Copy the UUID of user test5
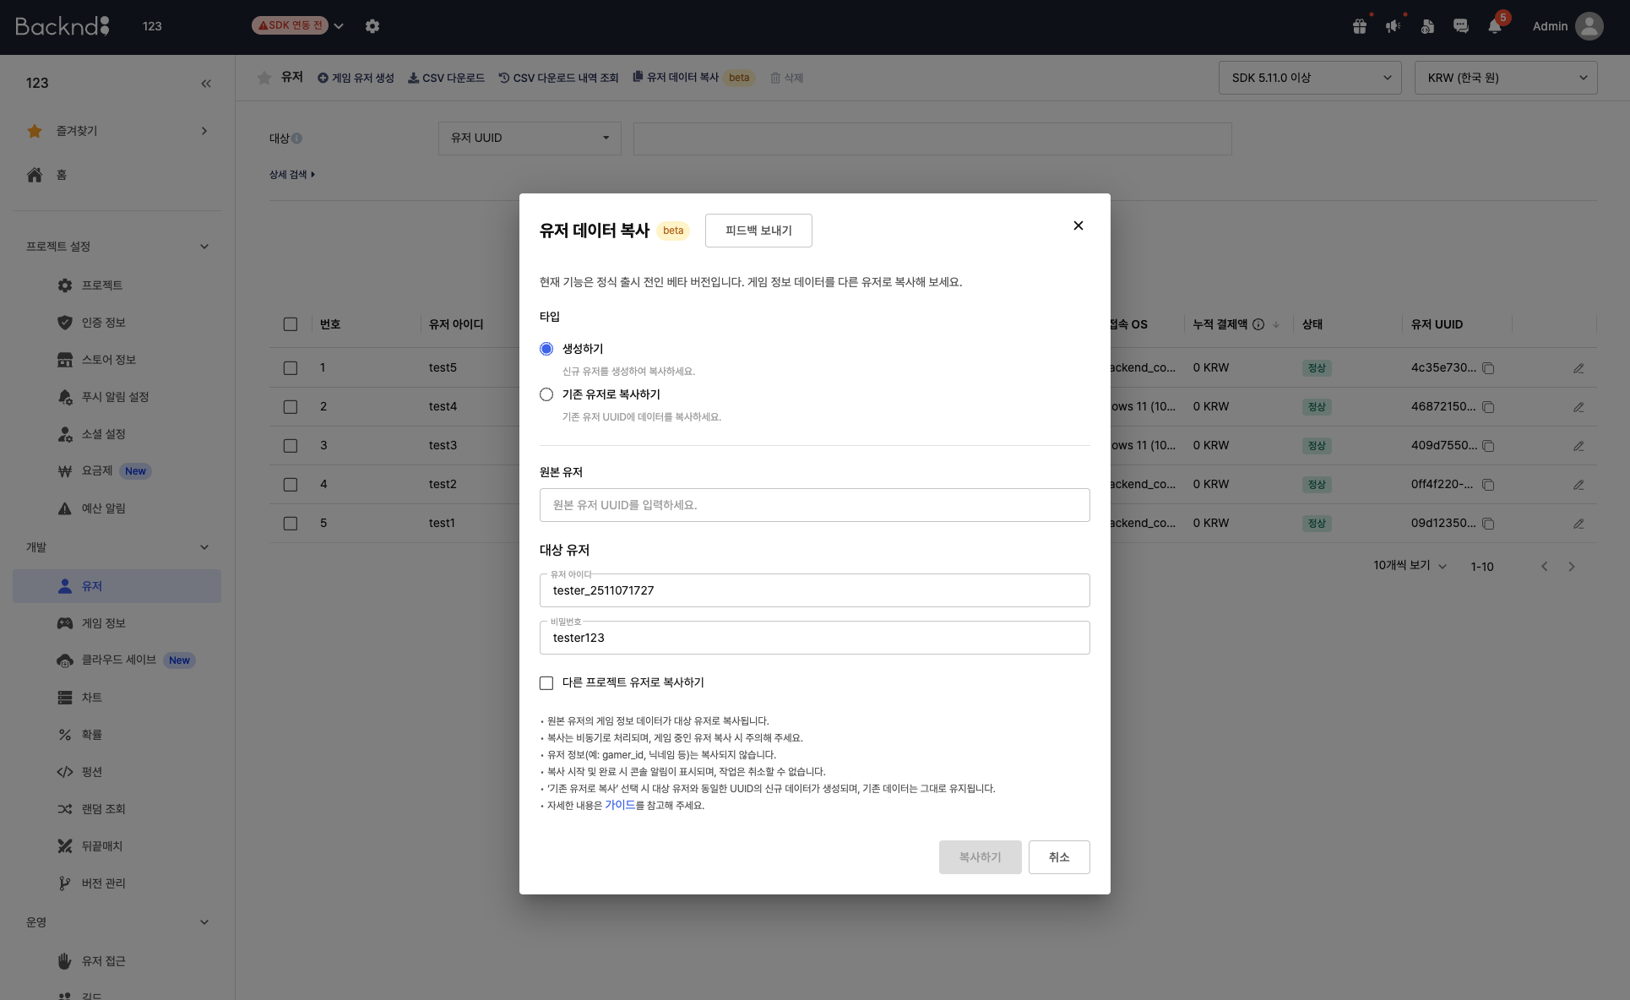Image resolution: width=1630 pixels, height=1000 pixels. tap(1488, 368)
